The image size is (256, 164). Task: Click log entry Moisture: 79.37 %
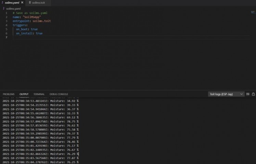pyautogui.click(x=40, y=134)
